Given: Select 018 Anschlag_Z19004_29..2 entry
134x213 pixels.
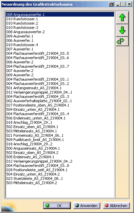Looking at the screenshot, I should 60,144.
